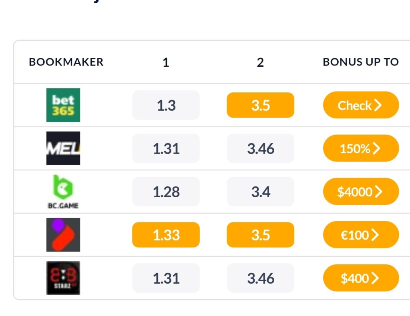This screenshot has width=410, height=316.
Task: Click the red and purple bookmaker logo
Action: point(63,235)
